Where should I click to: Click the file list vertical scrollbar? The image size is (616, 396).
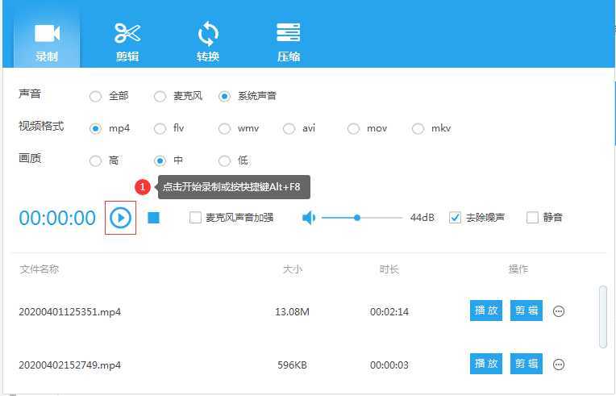pyautogui.click(x=603, y=317)
